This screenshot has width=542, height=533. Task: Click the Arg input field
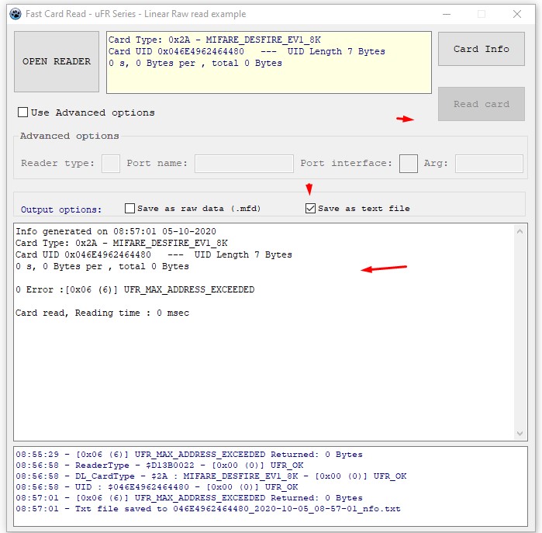pyautogui.click(x=488, y=164)
